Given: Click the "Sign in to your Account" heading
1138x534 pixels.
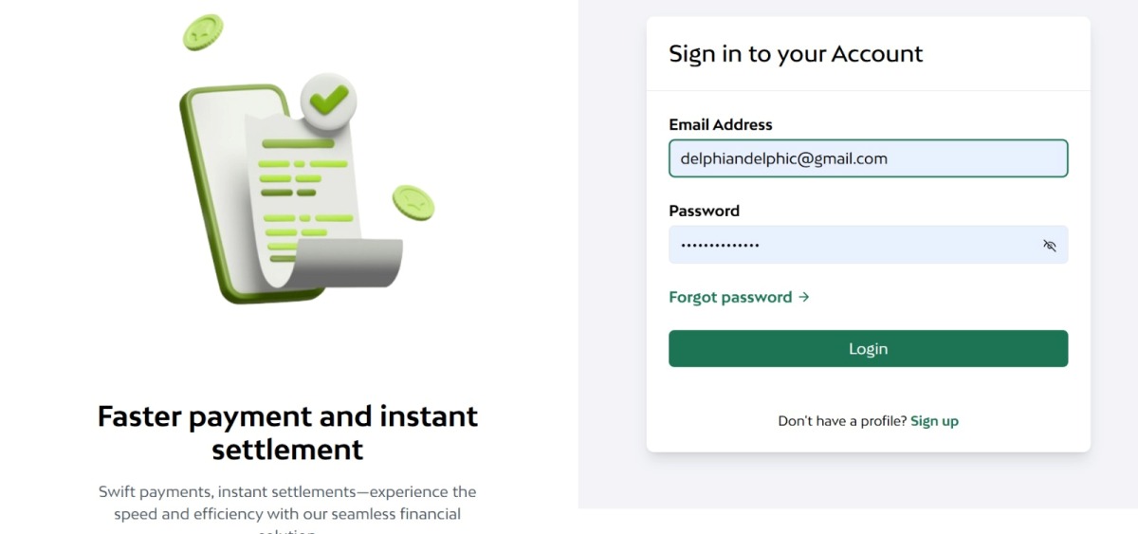Looking at the screenshot, I should 796,54.
